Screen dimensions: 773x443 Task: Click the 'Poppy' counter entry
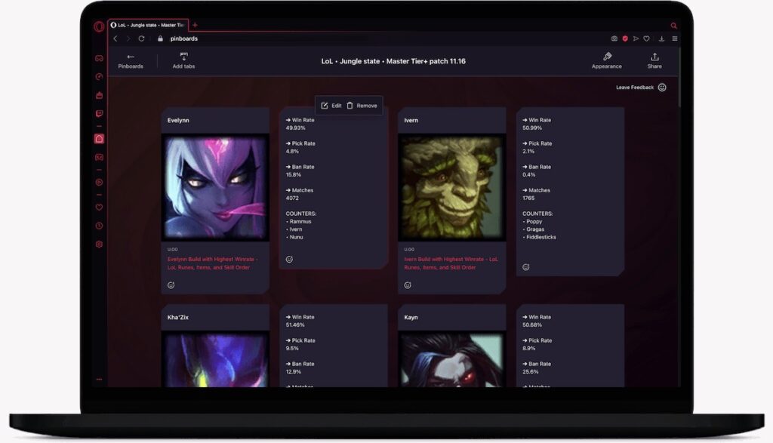coord(534,221)
